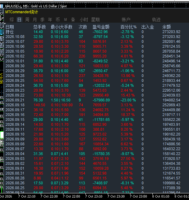The height and width of the screenshot is (200, 189).
Task: Click the -7602.96 floating loss value
Action: click(100, 32)
